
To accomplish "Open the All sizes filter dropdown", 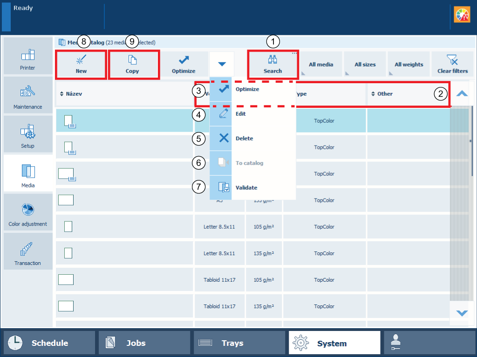I will tap(365, 64).
